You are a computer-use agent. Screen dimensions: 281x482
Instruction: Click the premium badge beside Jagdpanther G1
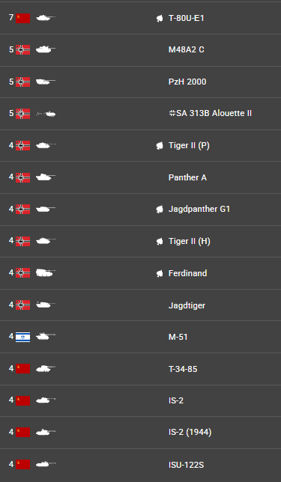click(x=160, y=210)
